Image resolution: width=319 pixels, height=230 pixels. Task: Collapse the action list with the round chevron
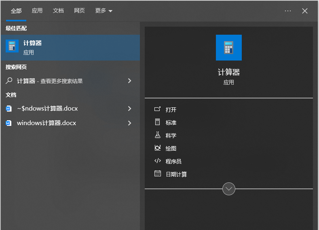pyautogui.click(x=229, y=188)
